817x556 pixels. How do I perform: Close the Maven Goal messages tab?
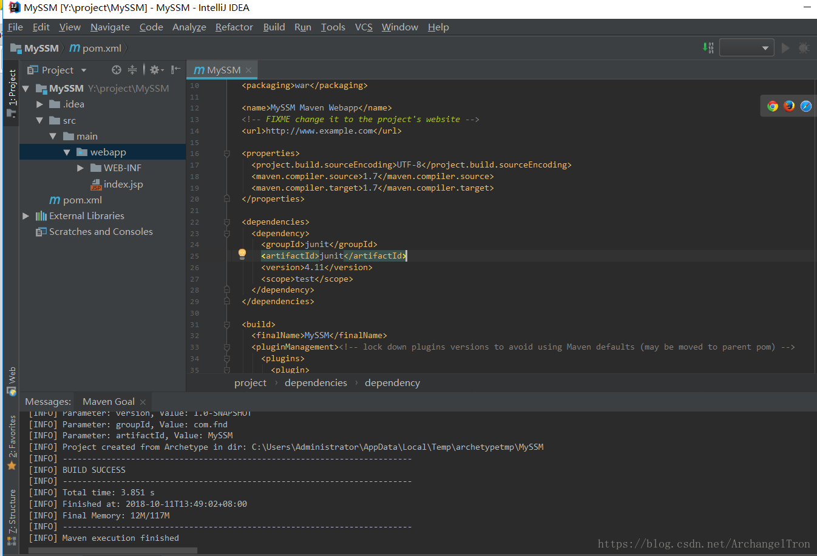143,402
